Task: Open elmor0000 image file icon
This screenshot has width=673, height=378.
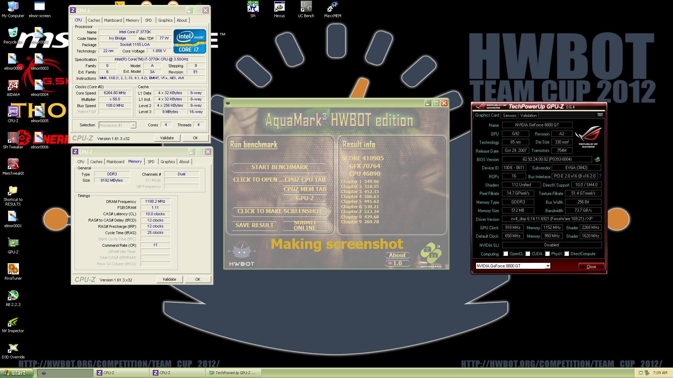Action: tap(13, 62)
